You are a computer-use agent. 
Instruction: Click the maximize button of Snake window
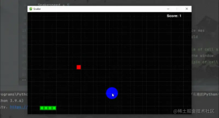point(177,9)
